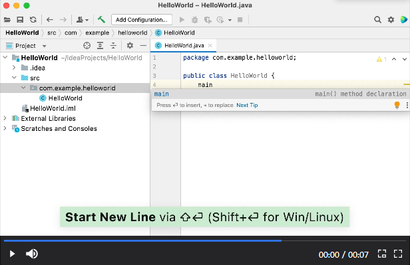
Task: Navigate back with the left arrow
Action: coord(50,19)
